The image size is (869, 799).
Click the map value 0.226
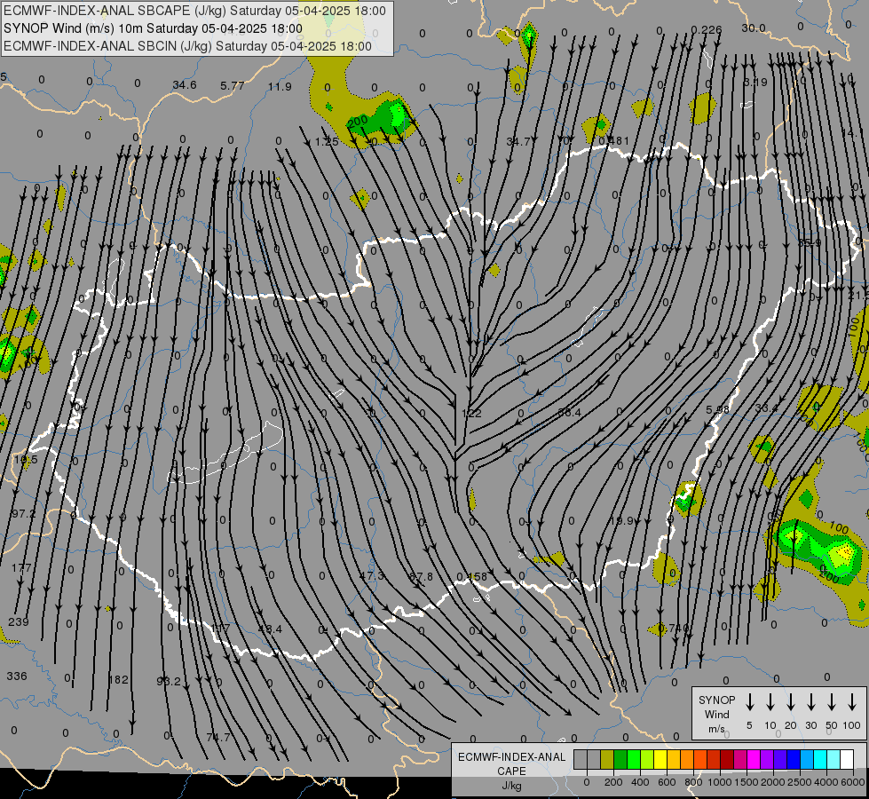(x=707, y=29)
